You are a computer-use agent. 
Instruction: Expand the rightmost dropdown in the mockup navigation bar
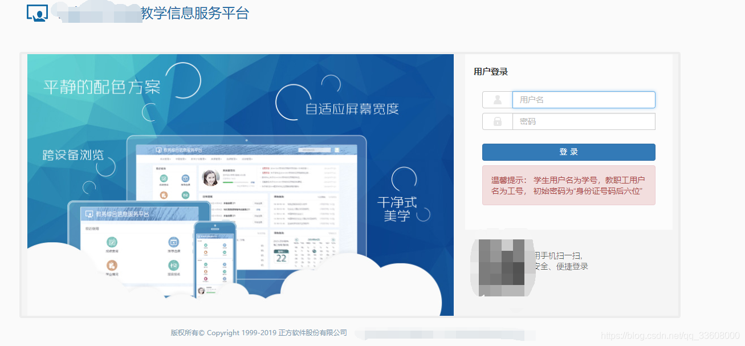(x=247, y=159)
